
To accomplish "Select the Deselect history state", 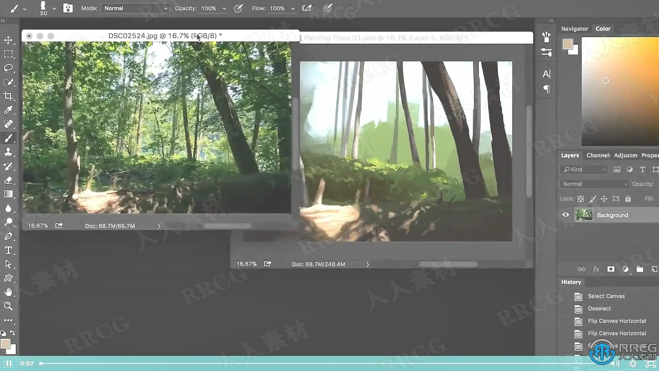I will click(599, 308).
